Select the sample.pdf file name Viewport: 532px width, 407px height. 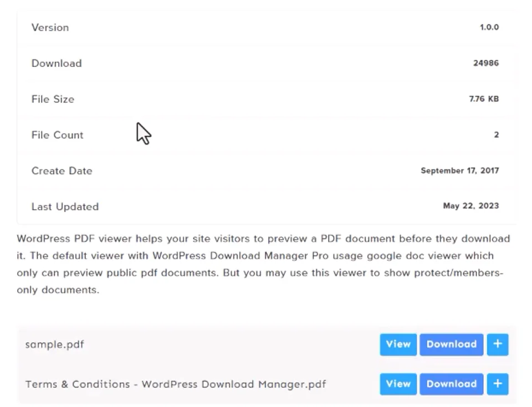pyautogui.click(x=55, y=344)
